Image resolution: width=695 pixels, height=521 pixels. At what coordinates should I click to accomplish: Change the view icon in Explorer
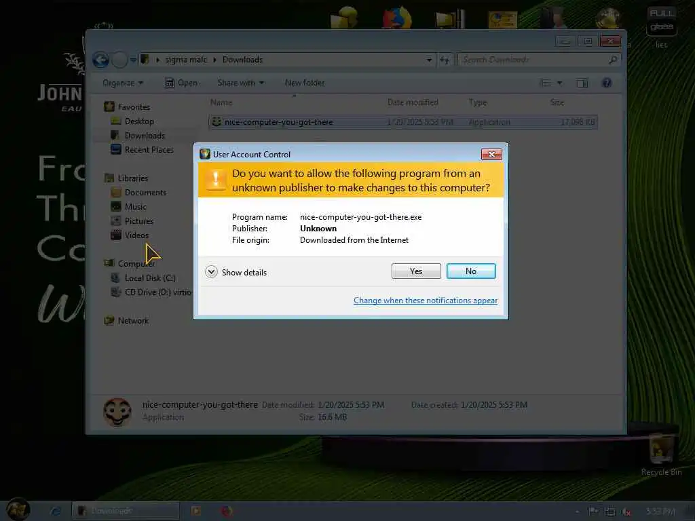coord(545,83)
